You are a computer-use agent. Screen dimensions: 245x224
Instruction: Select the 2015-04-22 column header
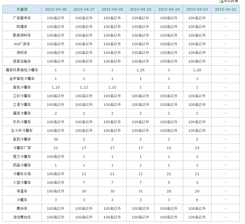click(225, 9)
